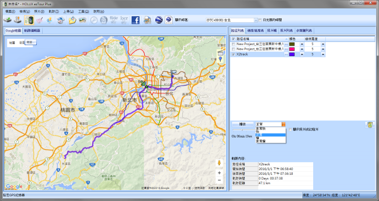The height and width of the screenshot is (201, 379).
Task: Open color dropdown for X2track row
Action: click(302, 55)
